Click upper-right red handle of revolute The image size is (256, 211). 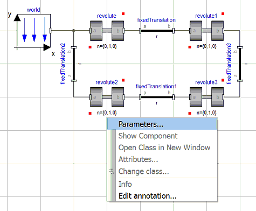(123, 14)
